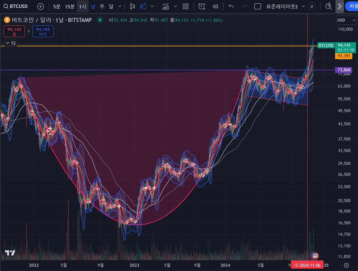Click the orange Bitcoin logo icon
Viewport: 358px width, 271px height.
[x=7, y=20]
